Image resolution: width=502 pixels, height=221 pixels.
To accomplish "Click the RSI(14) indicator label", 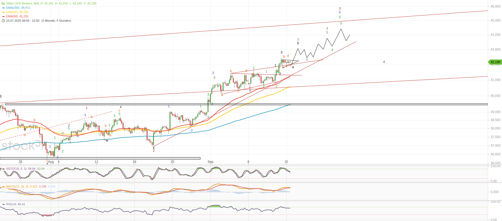I will [11, 204].
